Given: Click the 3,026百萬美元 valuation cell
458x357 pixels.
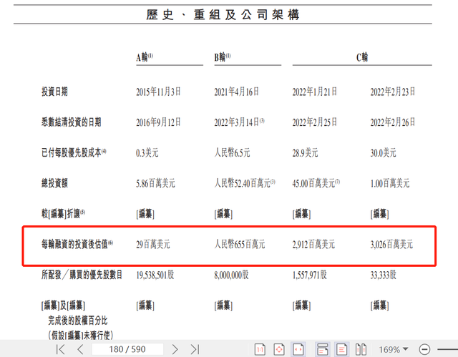Looking at the screenshot, I should [x=391, y=245].
